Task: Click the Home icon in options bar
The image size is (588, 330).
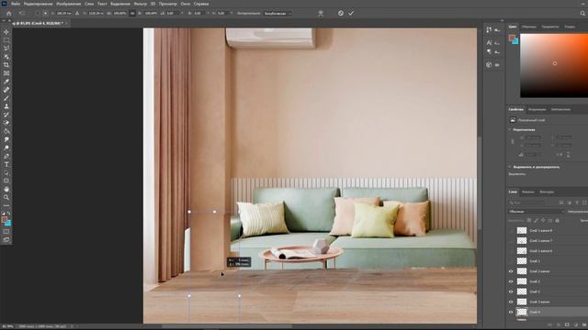Action: pos(9,13)
